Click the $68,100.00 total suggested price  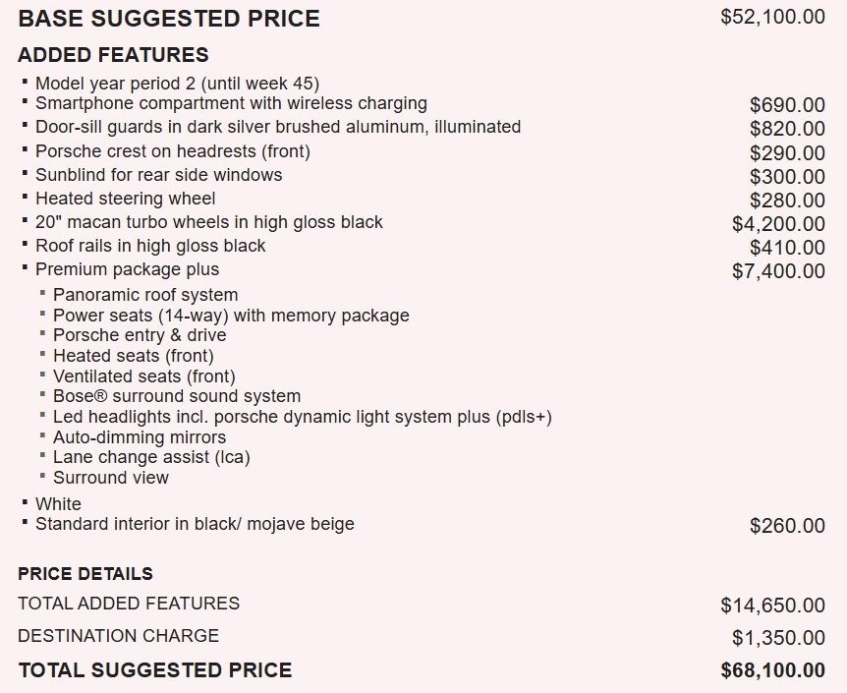tap(772, 670)
